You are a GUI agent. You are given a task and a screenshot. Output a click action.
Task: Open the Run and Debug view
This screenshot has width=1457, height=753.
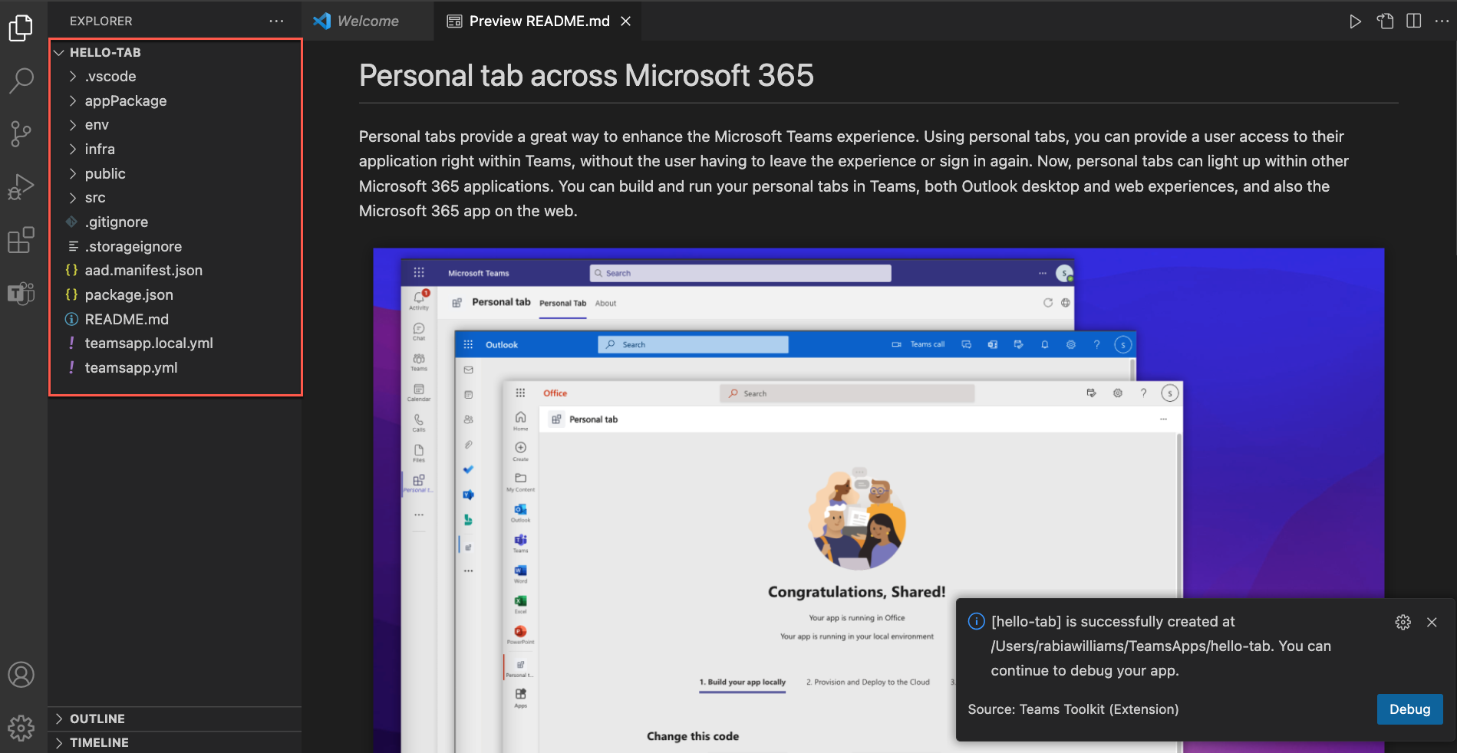(x=21, y=187)
